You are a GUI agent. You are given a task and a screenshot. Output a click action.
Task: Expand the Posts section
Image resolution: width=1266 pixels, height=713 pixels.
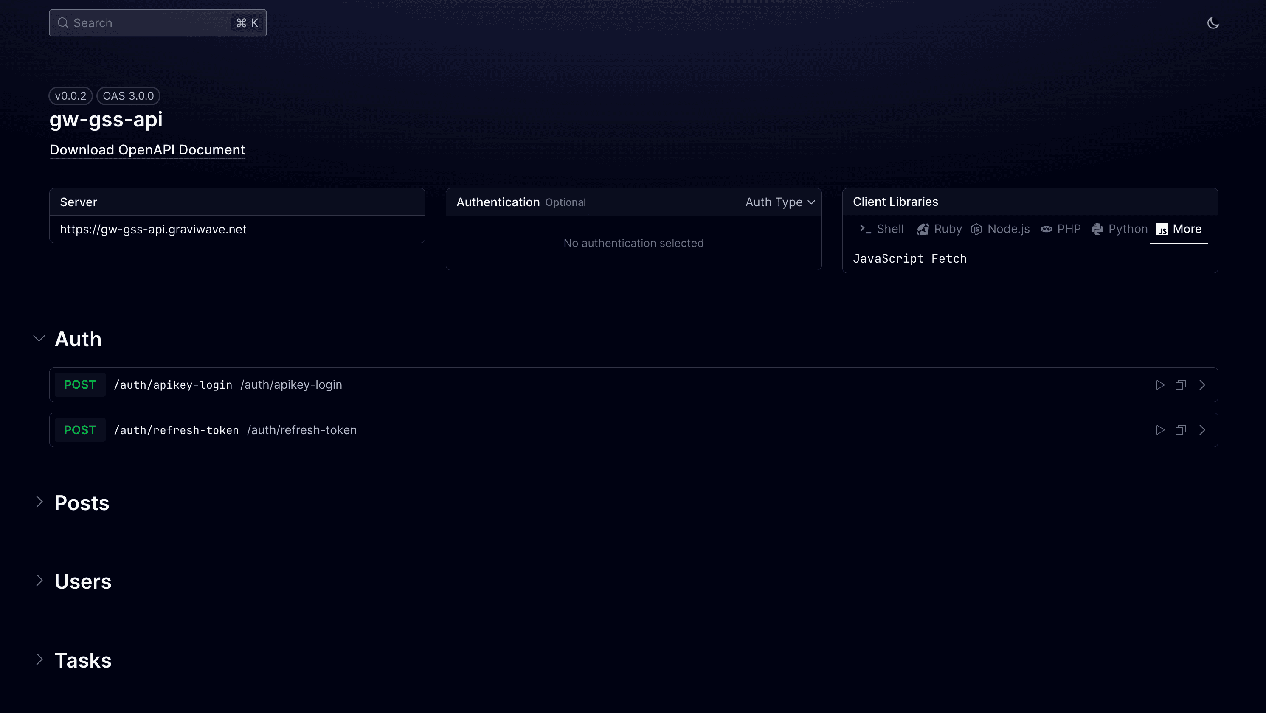(x=39, y=502)
